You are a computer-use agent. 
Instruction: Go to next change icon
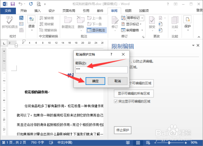coord(161,30)
